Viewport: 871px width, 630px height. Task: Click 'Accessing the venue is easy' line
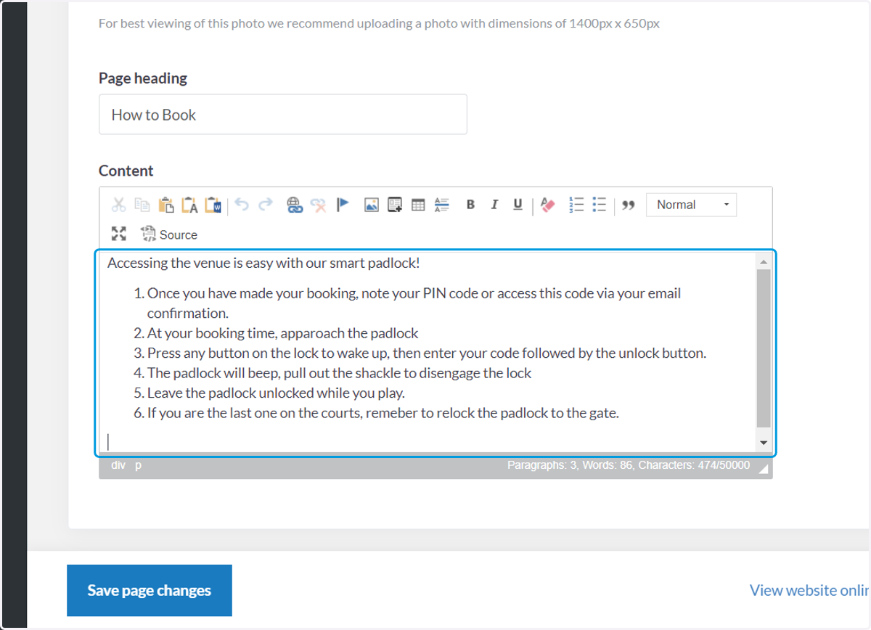(x=263, y=263)
